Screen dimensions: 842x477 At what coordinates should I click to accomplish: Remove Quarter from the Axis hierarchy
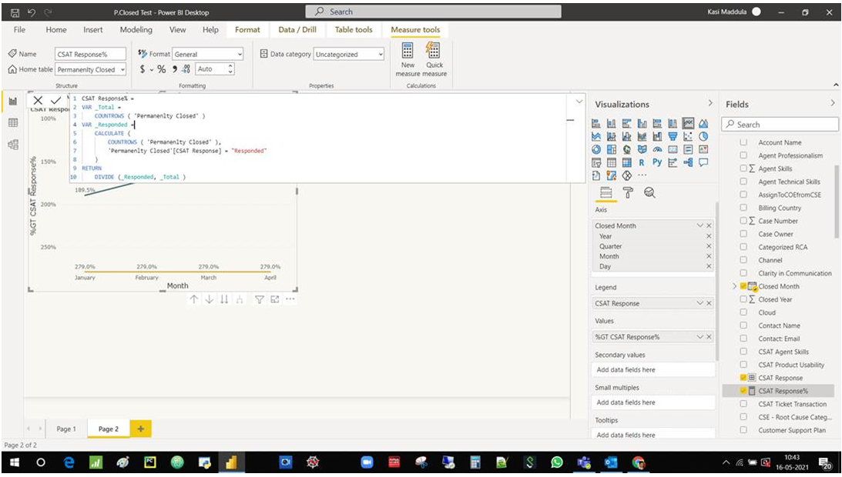point(709,246)
